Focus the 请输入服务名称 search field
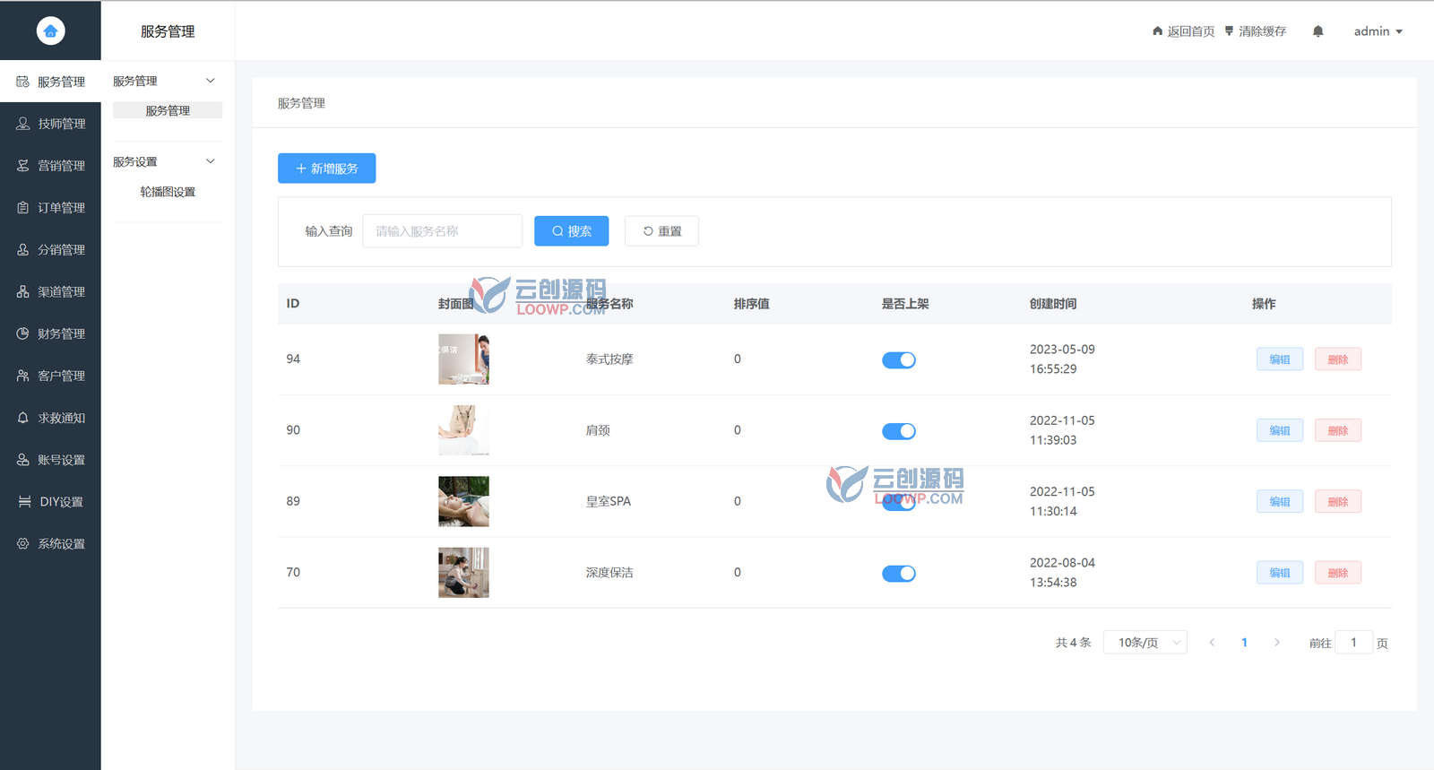Viewport: 1434px width, 770px height. 442,231
